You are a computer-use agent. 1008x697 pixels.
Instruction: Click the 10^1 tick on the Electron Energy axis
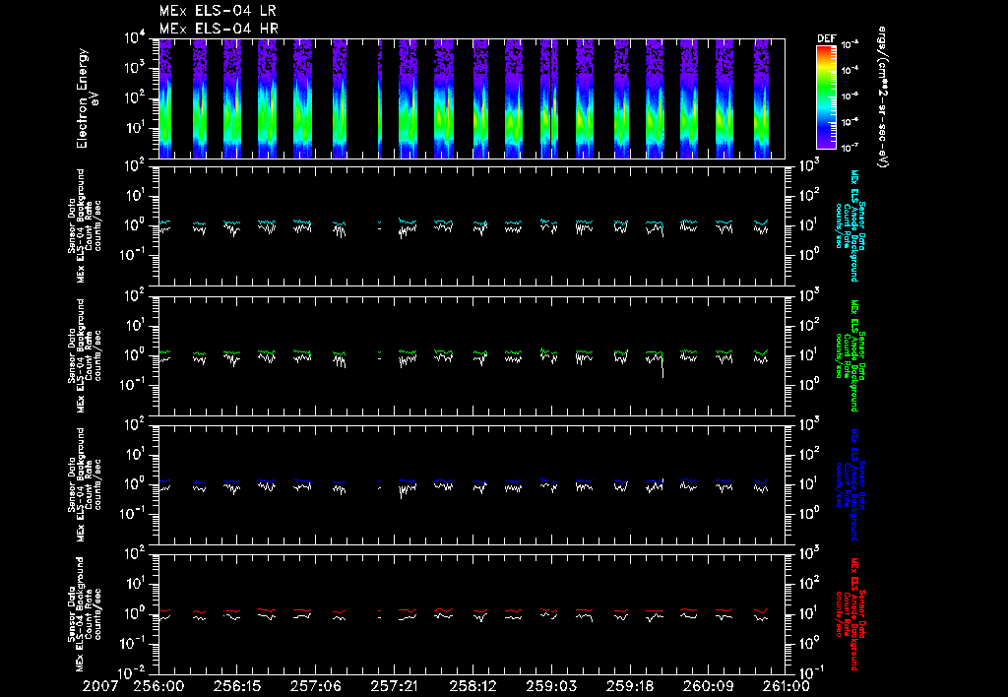(136, 128)
